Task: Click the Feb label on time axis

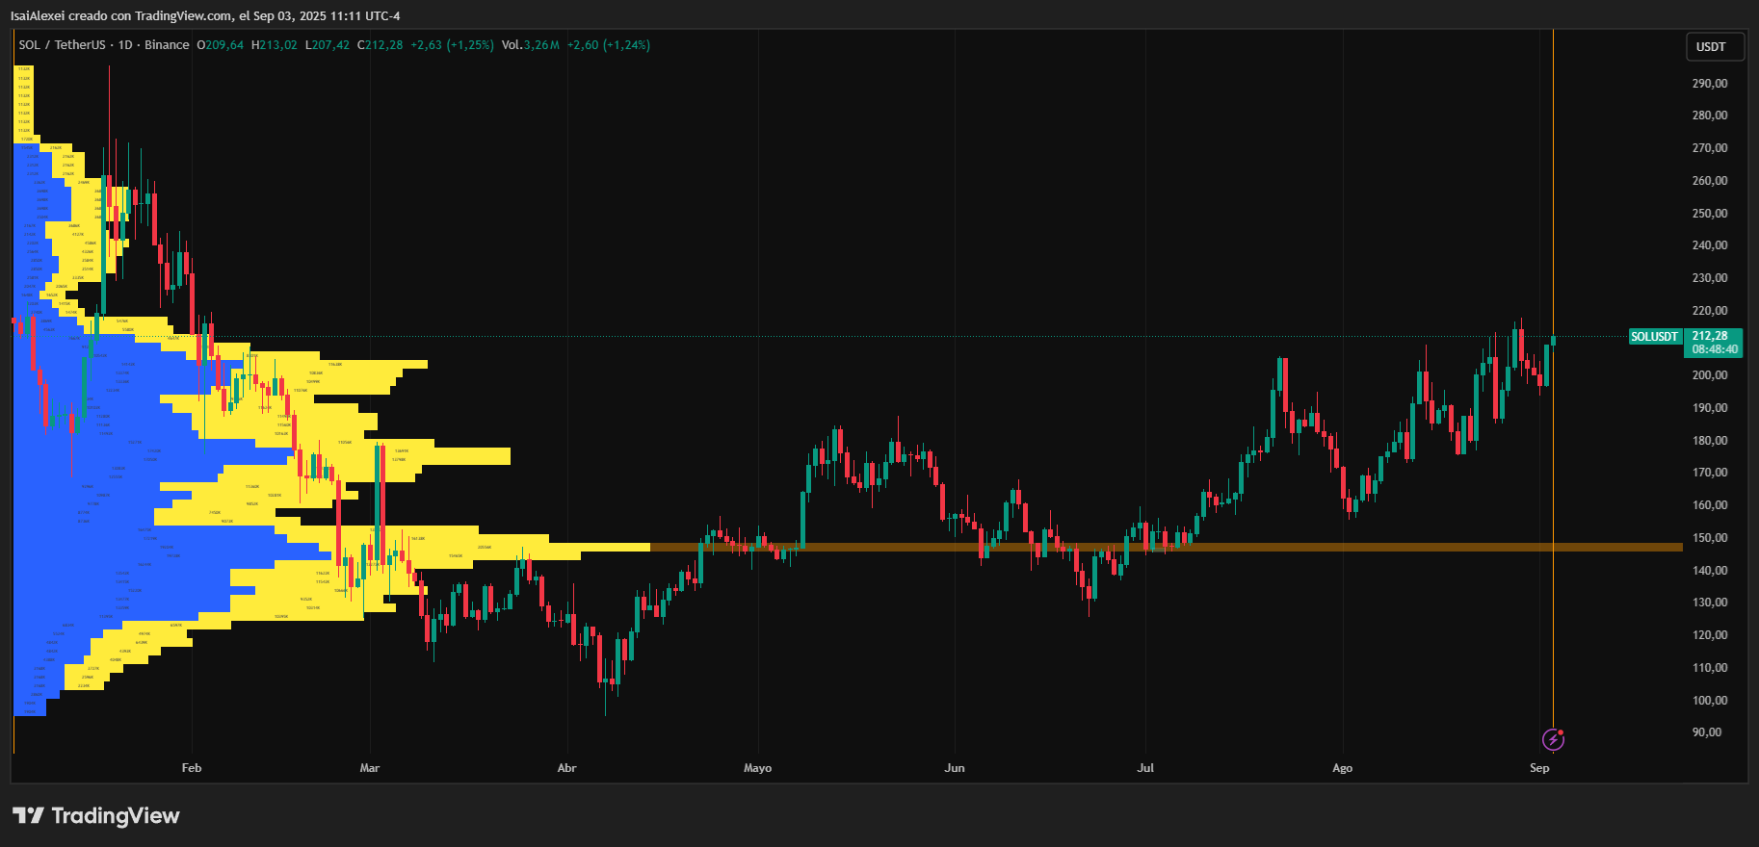Action: pyautogui.click(x=192, y=768)
